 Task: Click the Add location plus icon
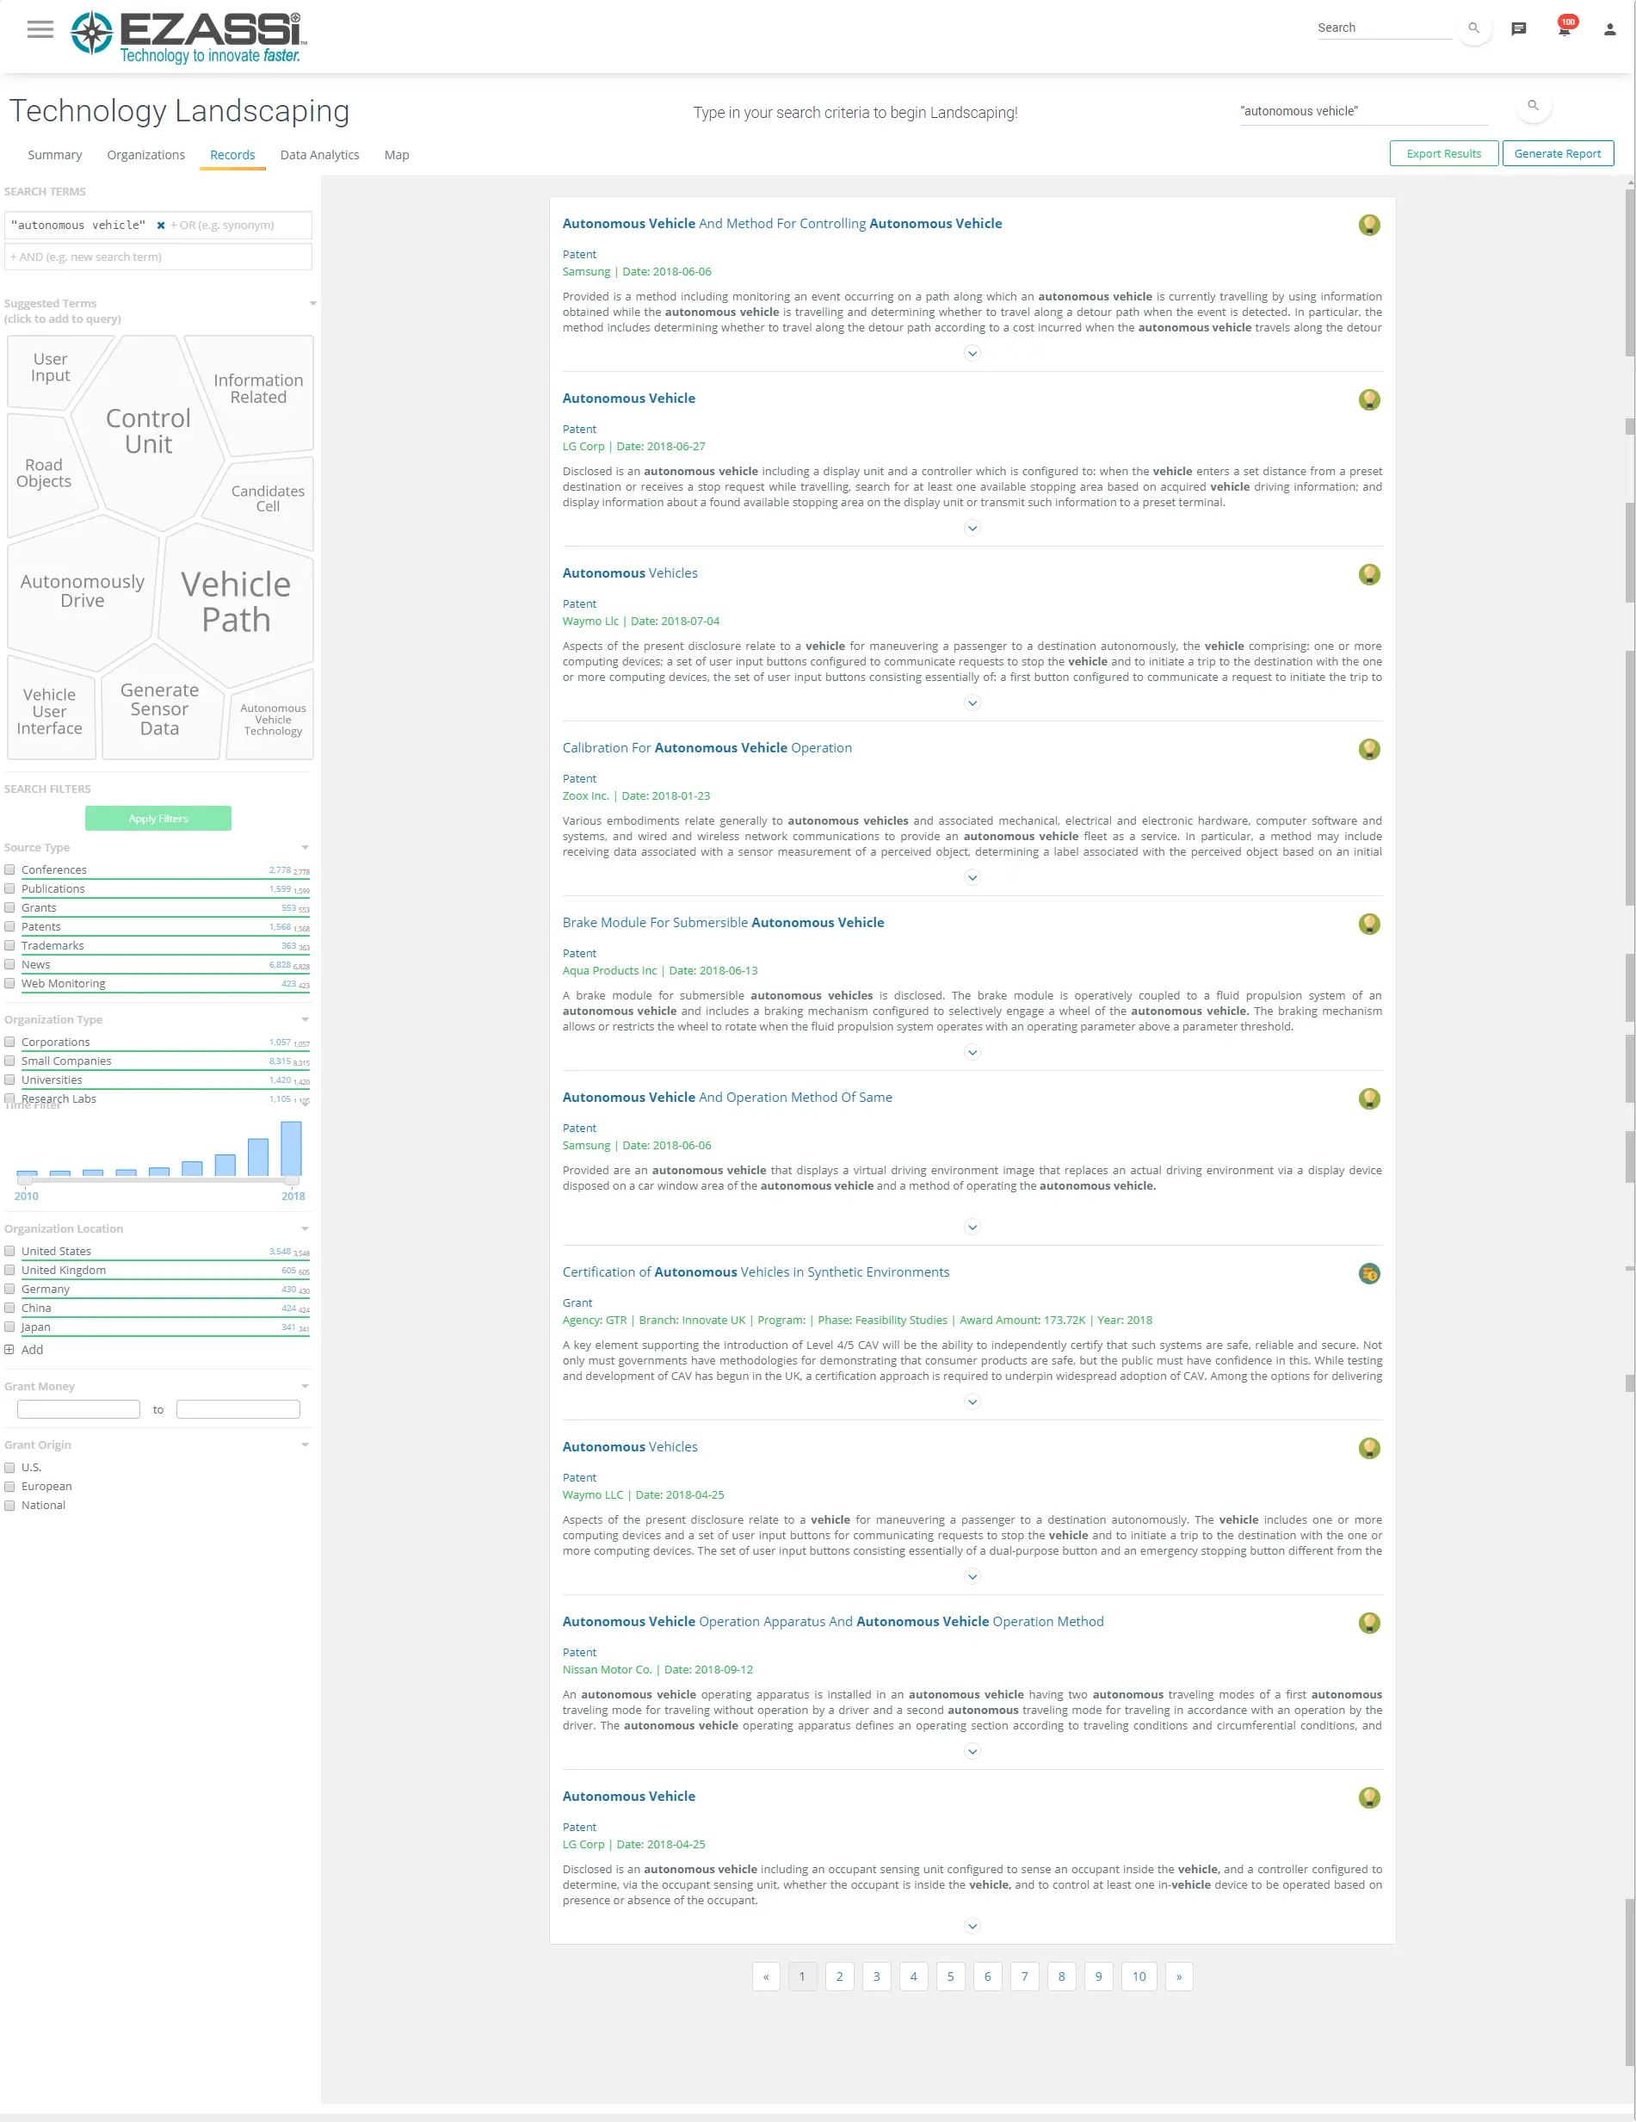coord(9,1350)
